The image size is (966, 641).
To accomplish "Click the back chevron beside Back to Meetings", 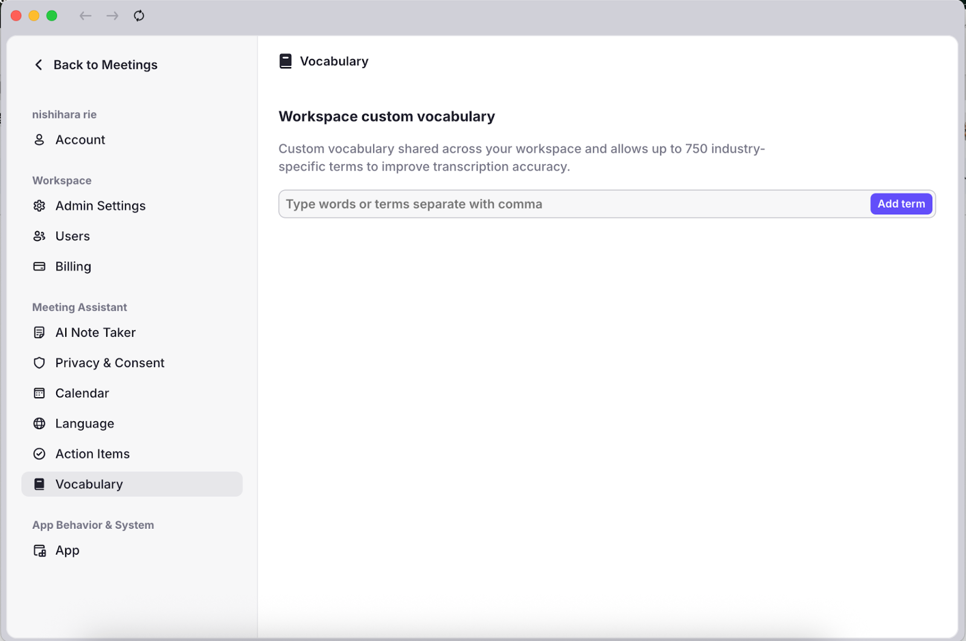I will pyautogui.click(x=39, y=65).
